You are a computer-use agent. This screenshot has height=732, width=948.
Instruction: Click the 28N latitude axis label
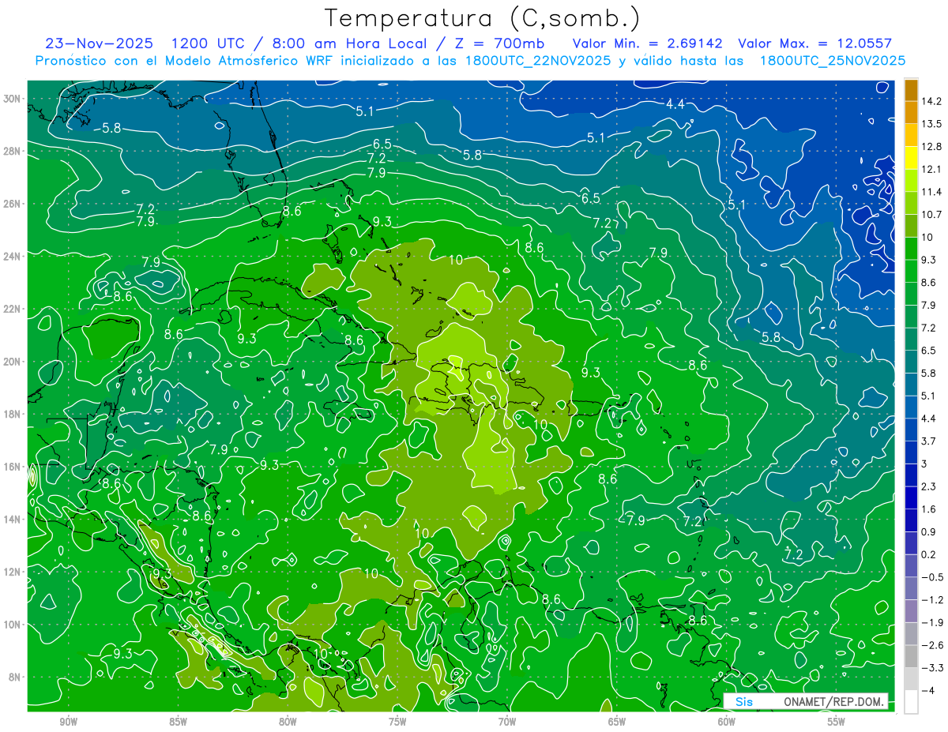[12, 151]
